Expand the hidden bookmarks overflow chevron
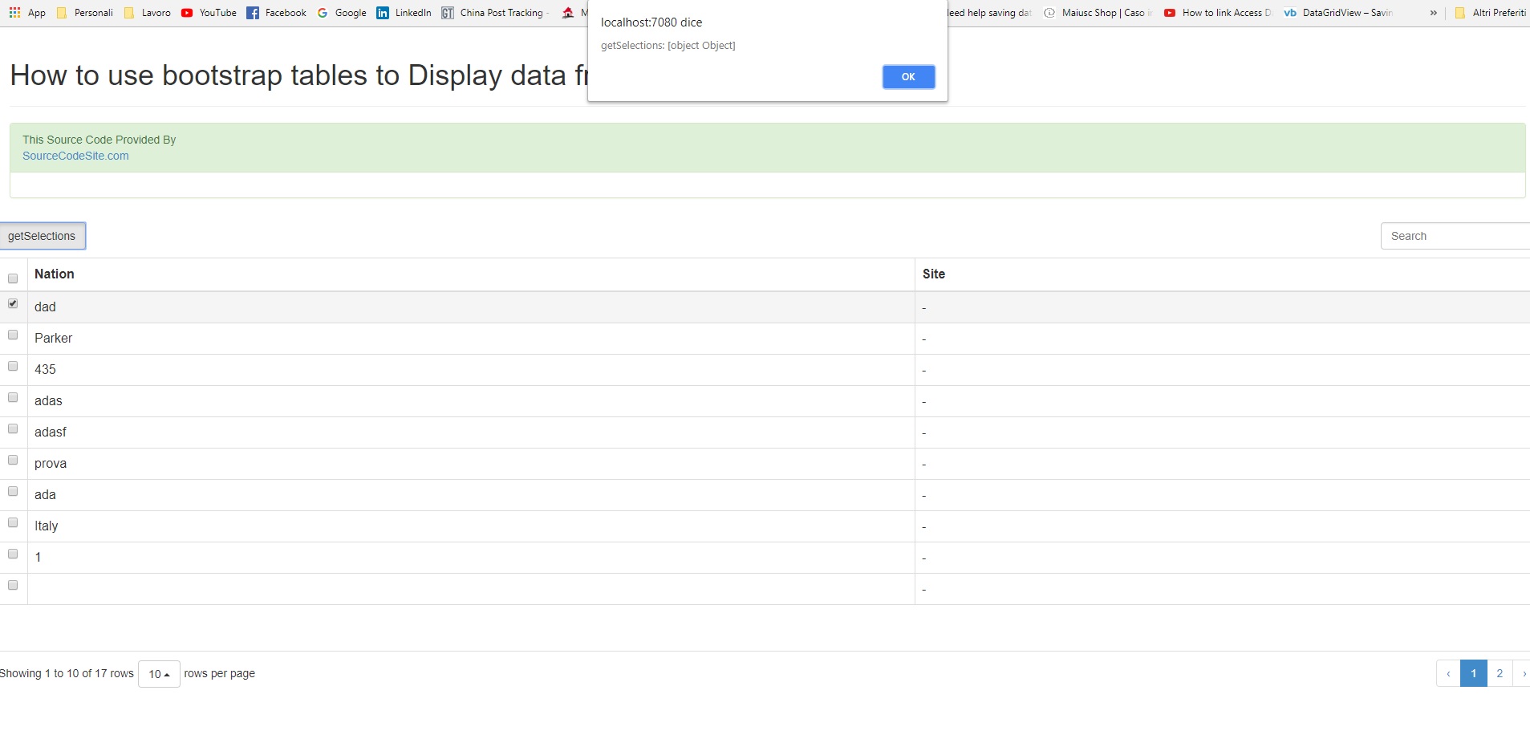Viewport: 1530px width, 739px height. [x=1433, y=13]
